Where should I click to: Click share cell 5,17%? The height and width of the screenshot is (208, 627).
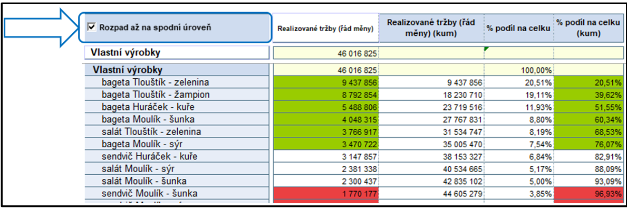[519, 169]
